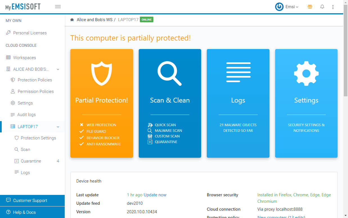Viewport: 348px width, 218px height.
Task: Click the update feed value dev2010
Action: [x=135, y=203]
